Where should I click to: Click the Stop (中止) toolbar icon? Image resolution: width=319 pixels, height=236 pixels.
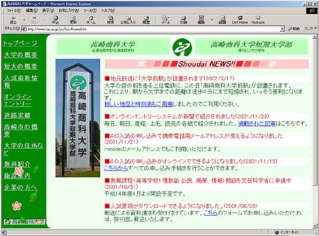(56, 20)
